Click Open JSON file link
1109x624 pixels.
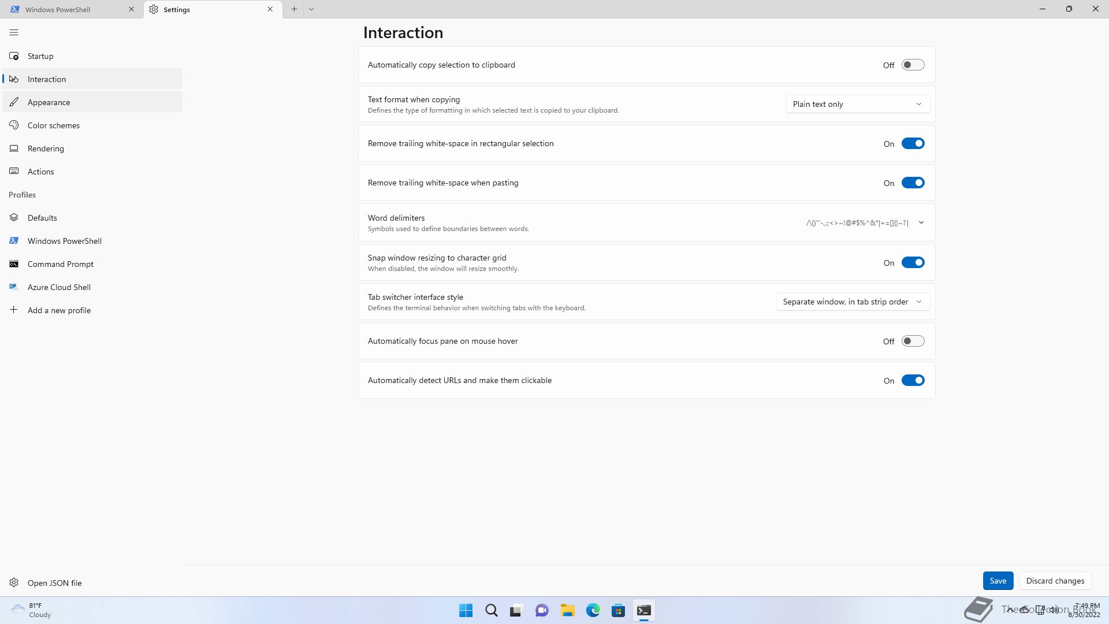(x=54, y=583)
